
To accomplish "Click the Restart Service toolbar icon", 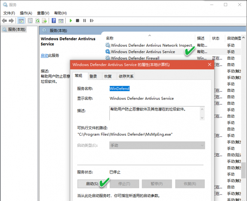I will 92,21.
